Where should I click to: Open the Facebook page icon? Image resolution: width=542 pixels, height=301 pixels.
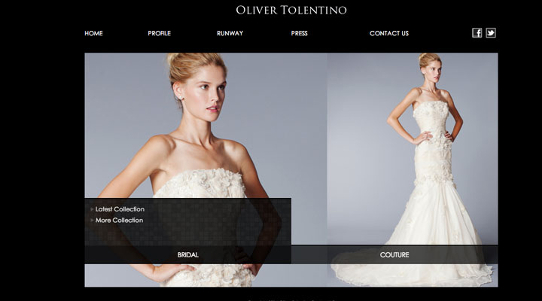[477, 32]
